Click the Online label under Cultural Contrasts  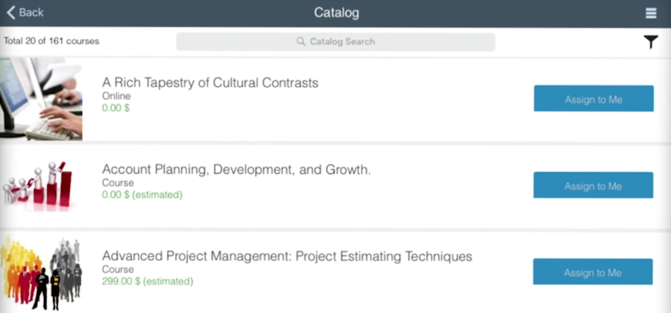pos(116,96)
